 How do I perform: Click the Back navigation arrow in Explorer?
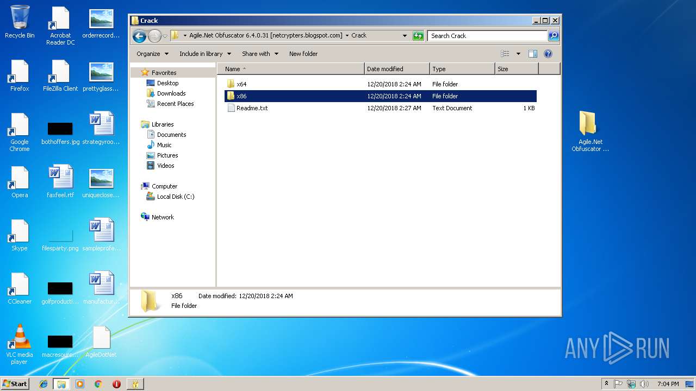click(x=139, y=36)
